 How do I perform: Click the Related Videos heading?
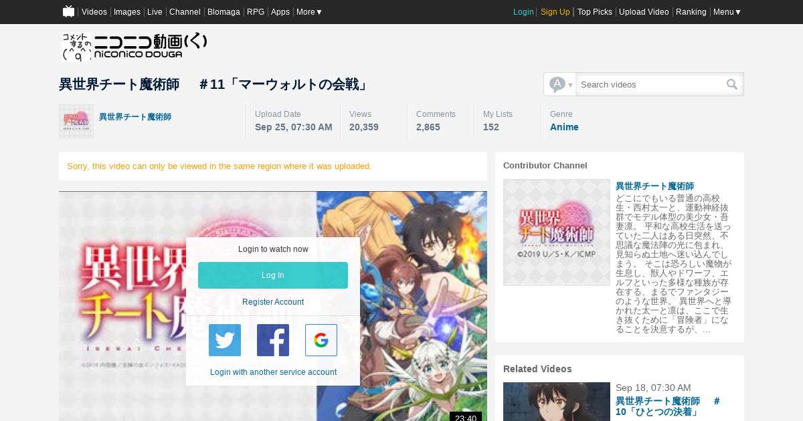[537, 369]
